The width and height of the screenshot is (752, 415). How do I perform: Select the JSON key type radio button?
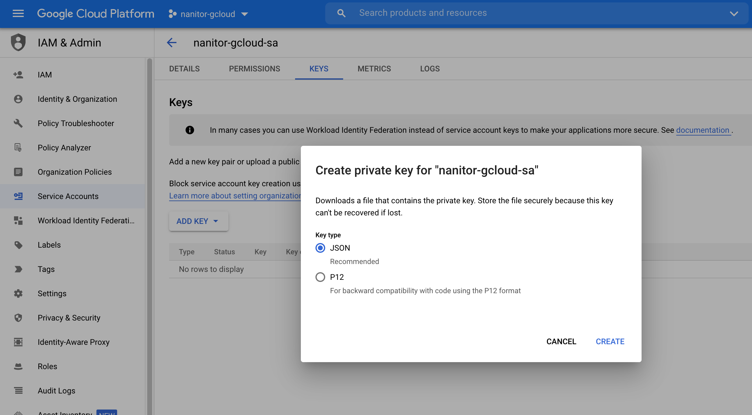(x=320, y=248)
